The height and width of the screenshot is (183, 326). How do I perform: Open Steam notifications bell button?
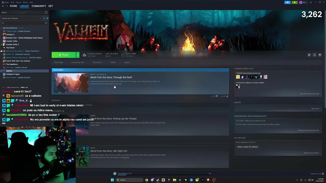[295, 2]
